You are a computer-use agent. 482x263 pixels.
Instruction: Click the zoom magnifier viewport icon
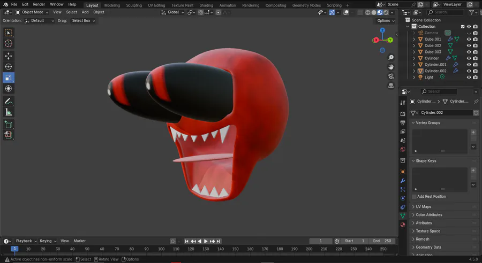pos(391,58)
